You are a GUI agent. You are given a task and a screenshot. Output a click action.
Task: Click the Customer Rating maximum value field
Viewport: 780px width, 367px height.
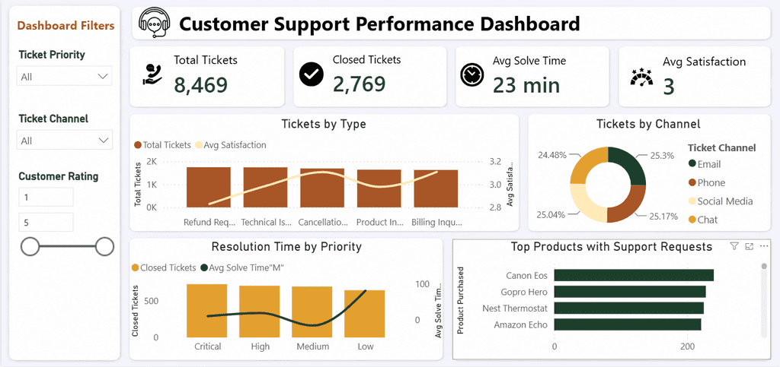point(46,223)
